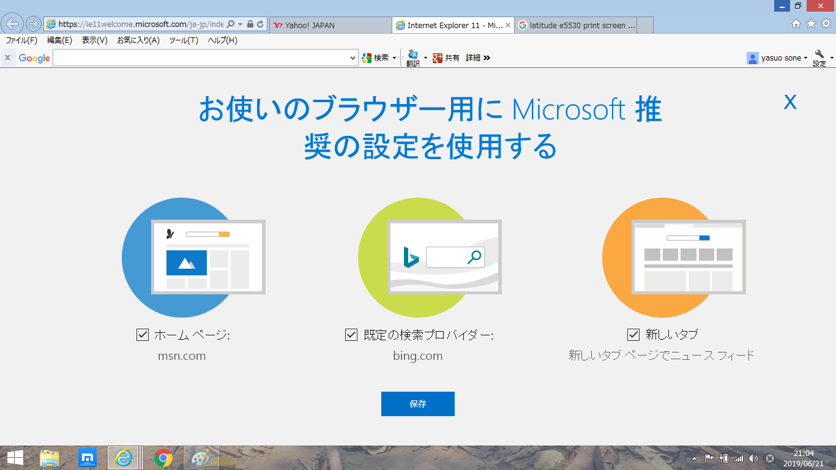Expand the 設定 dropdown arrow

coord(831,58)
